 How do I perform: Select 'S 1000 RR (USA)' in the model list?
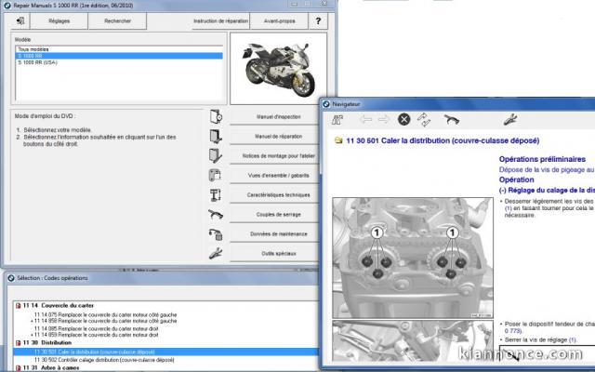click(38, 62)
